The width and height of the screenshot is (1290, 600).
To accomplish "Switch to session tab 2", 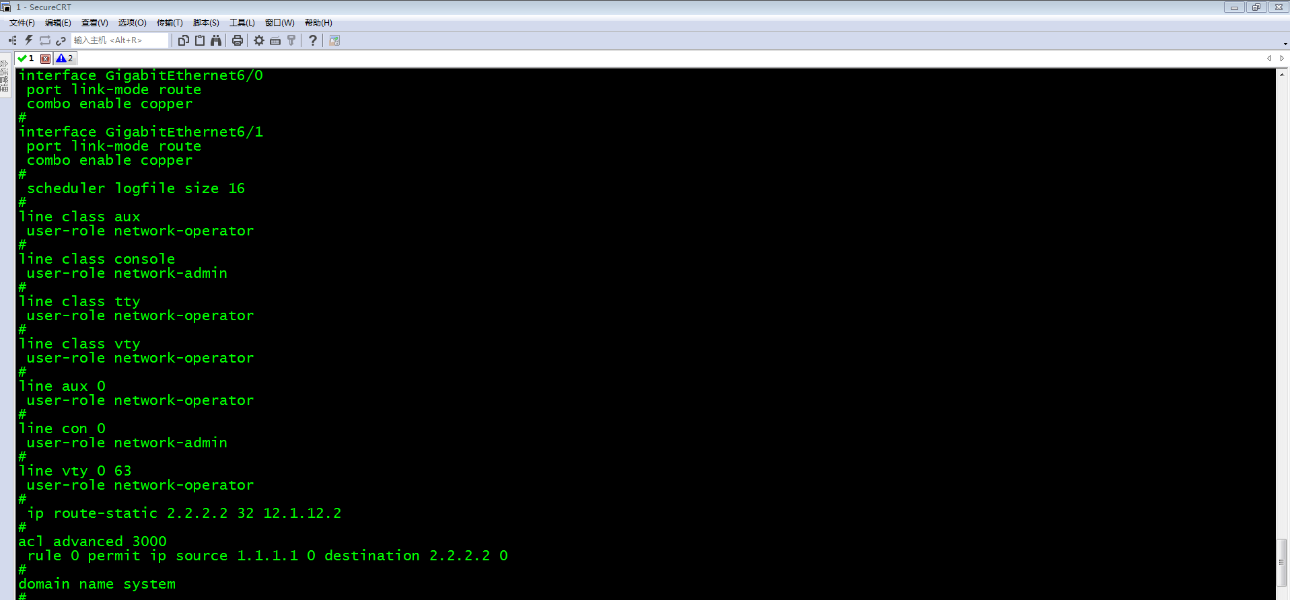I will (x=65, y=59).
